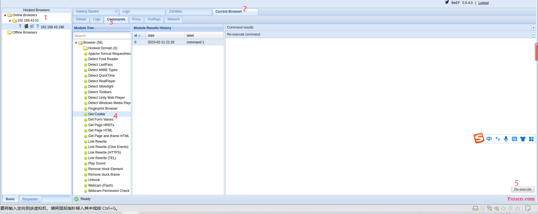Click the first unknown-browser question mark icon
Screen dimensions: 538x214
tap(20, 26)
